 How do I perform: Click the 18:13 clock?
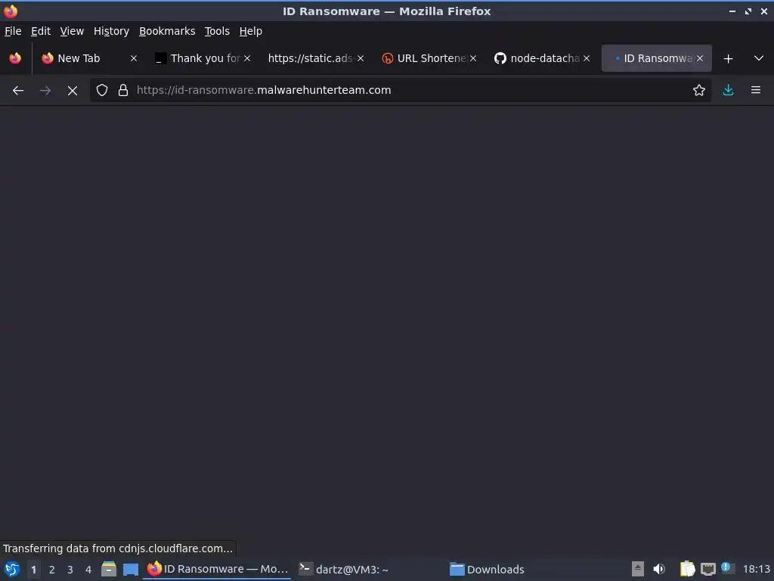[756, 569]
